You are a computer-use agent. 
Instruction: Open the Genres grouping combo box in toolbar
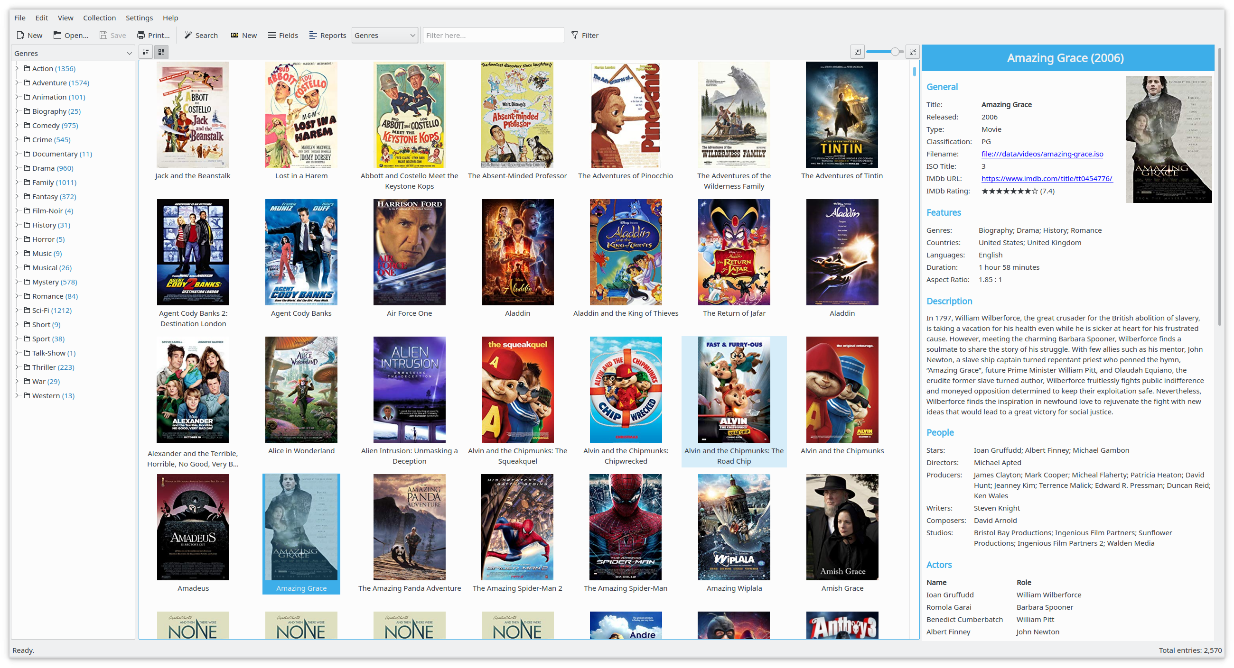pyautogui.click(x=384, y=36)
